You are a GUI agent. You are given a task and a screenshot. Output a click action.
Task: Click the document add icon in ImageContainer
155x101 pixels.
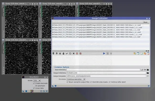(141, 54)
